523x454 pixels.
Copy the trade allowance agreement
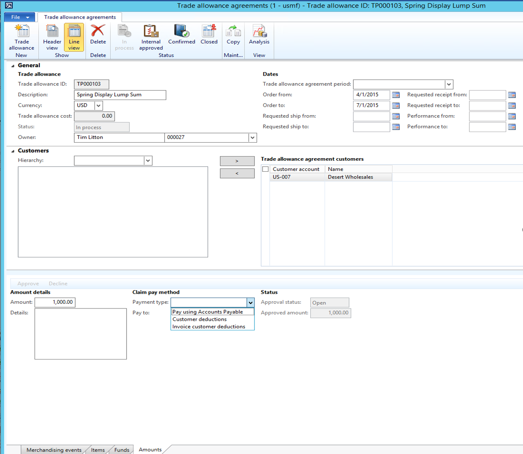point(233,35)
